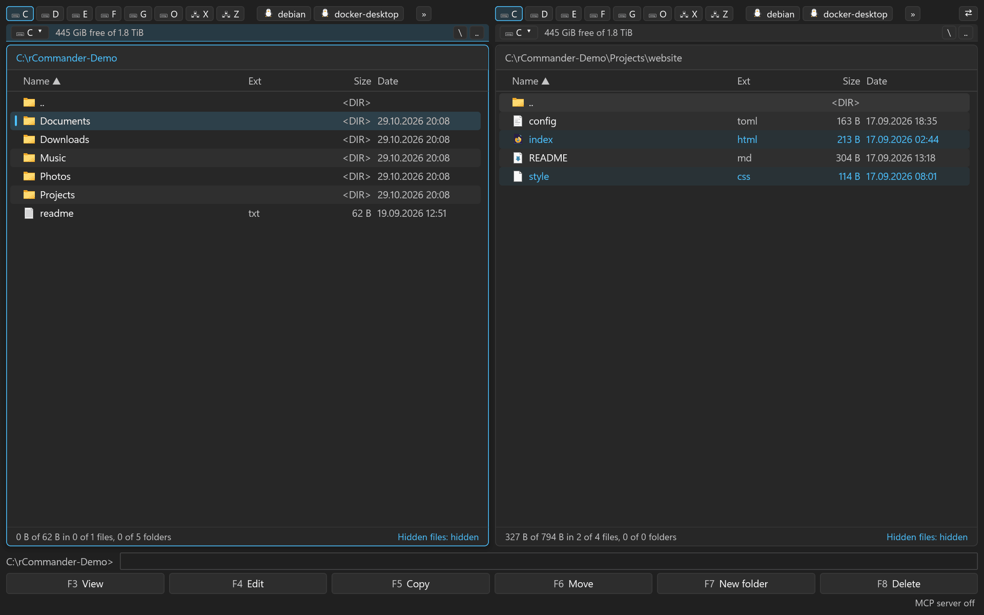Focus the command line input field

tap(548, 561)
